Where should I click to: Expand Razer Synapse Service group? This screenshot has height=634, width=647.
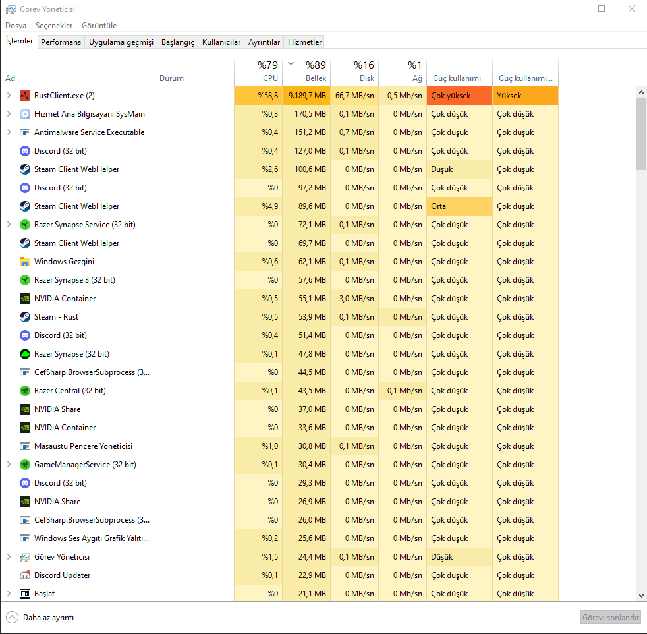9,225
